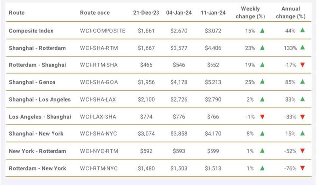Click the red down arrow for Rotterdam - Shanghai annual change

tap(303, 65)
